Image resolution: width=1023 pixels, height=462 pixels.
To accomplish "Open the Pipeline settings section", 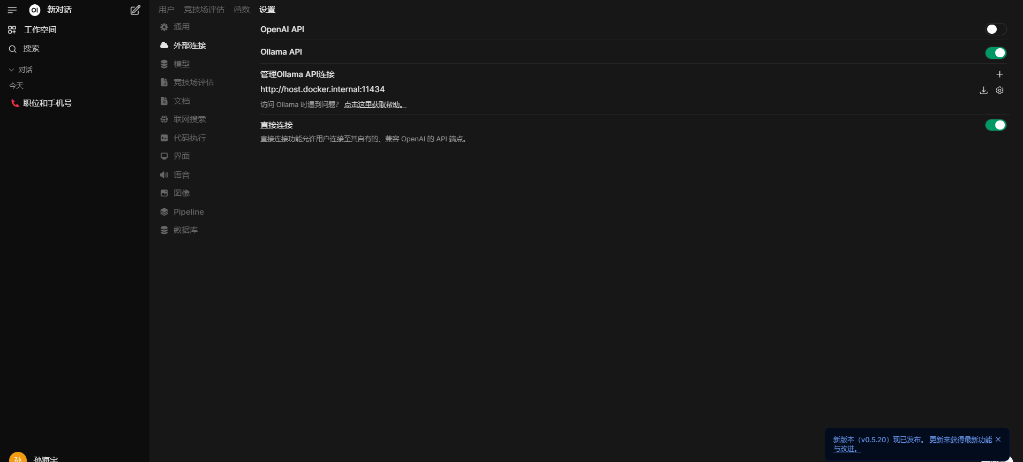I will (189, 212).
